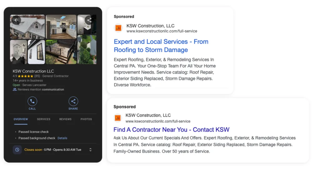Click the (85) review count

[x=37, y=76]
